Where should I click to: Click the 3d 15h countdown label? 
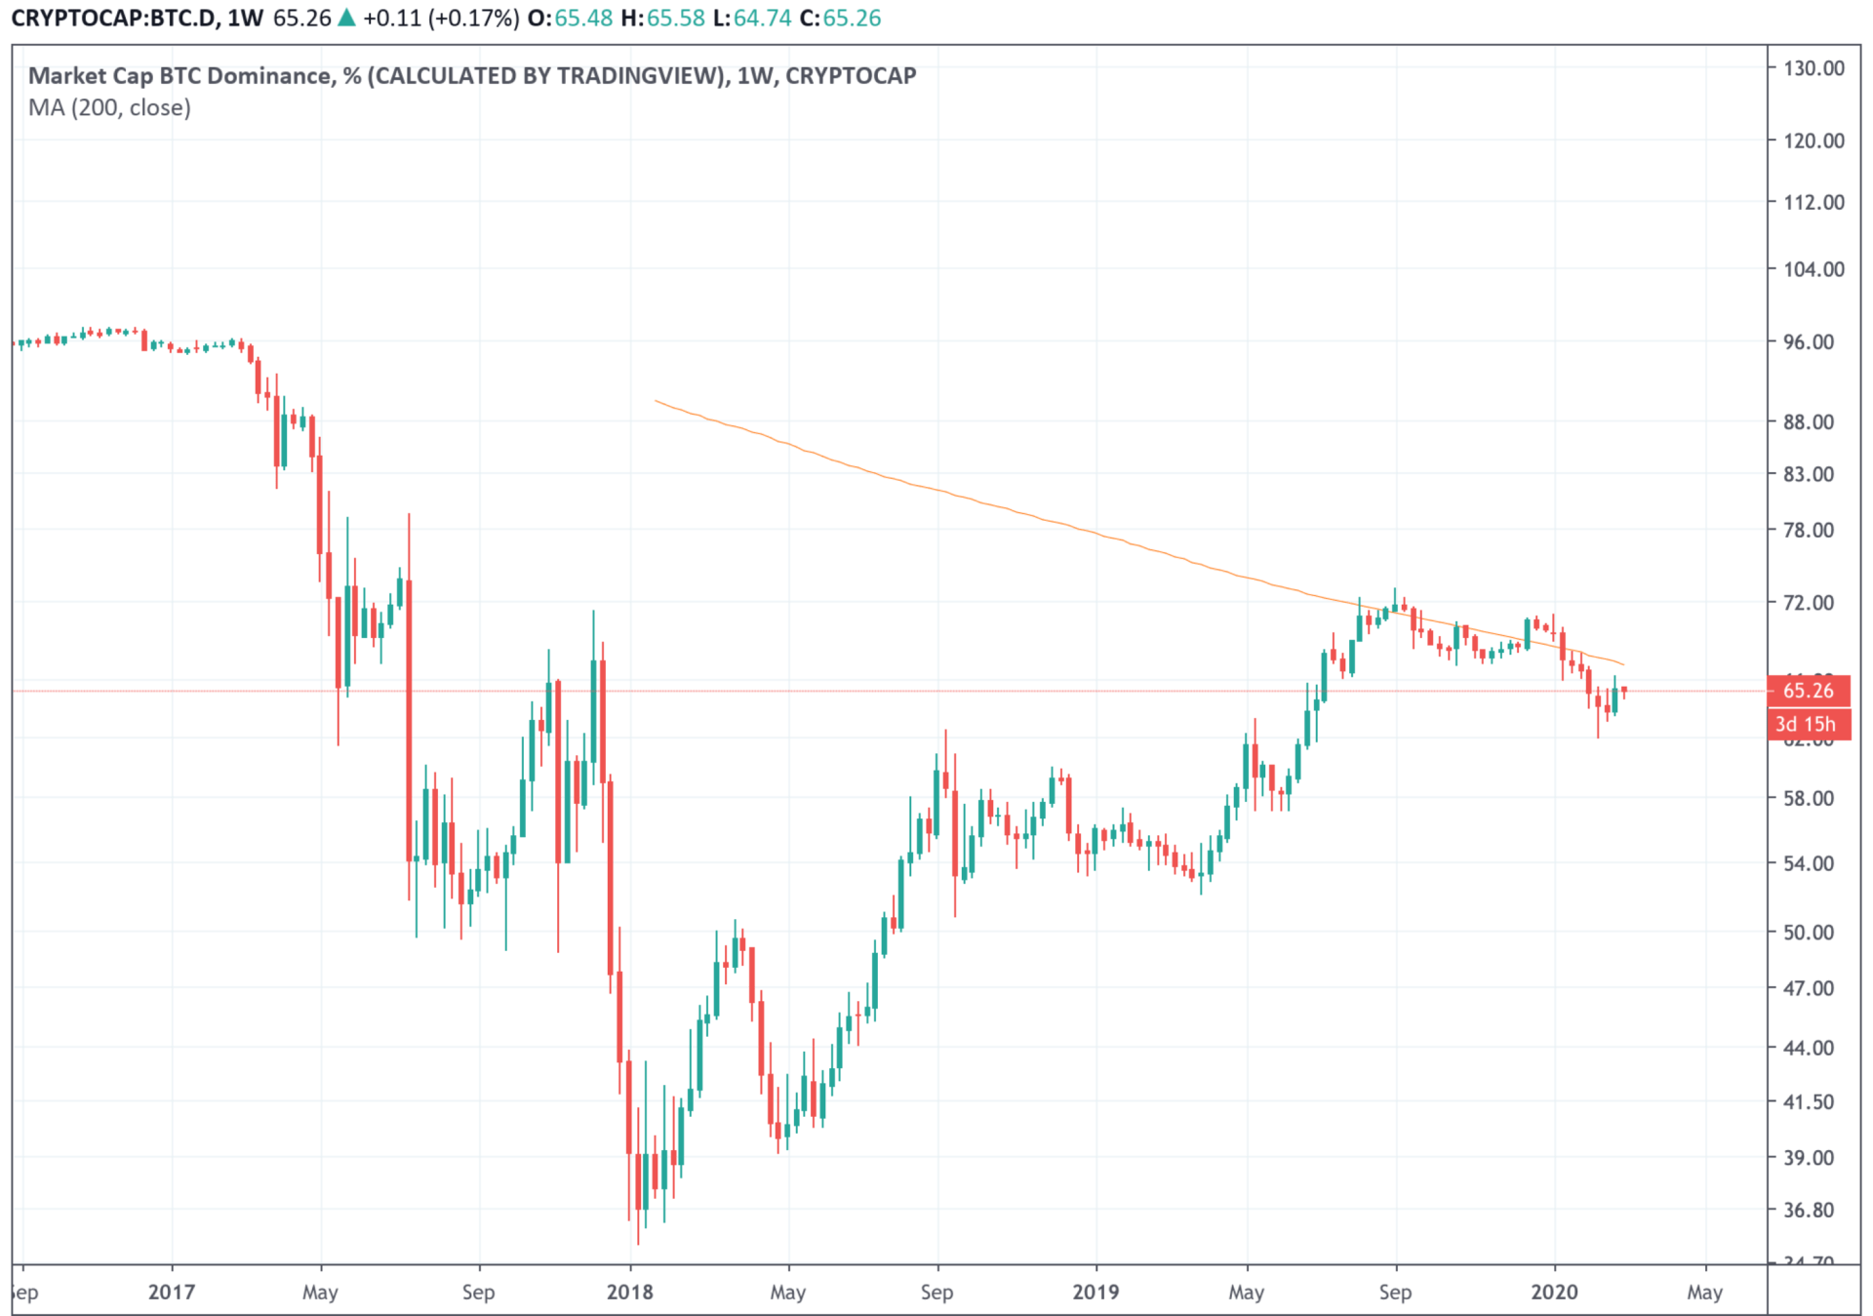[x=1808, y=724]
